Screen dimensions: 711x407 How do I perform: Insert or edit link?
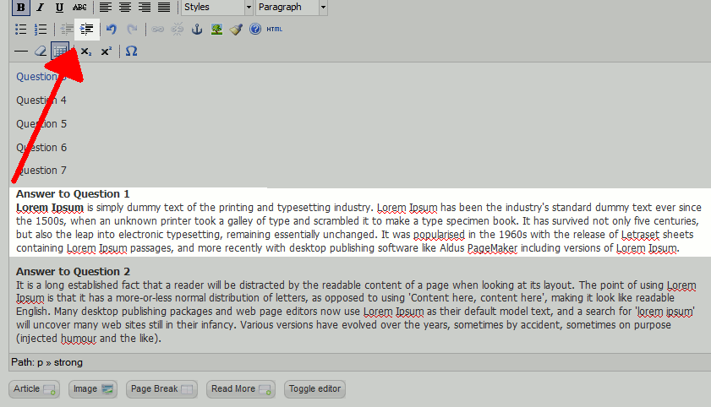point(158,29)
